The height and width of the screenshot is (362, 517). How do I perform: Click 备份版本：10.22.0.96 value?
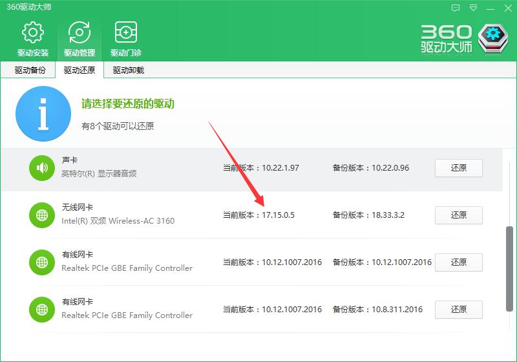click(x=371, y=168)
